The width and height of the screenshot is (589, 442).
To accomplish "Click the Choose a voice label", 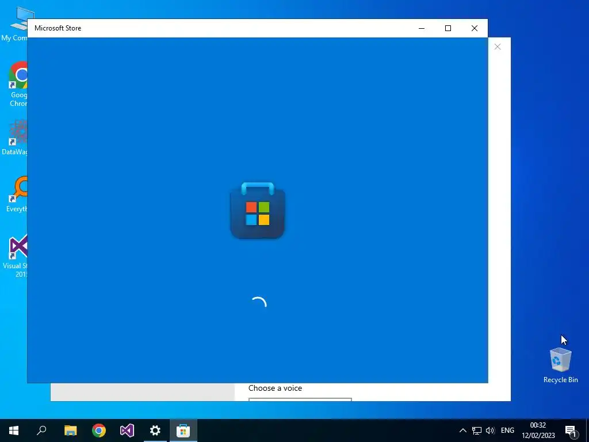I will click(275, 388).
